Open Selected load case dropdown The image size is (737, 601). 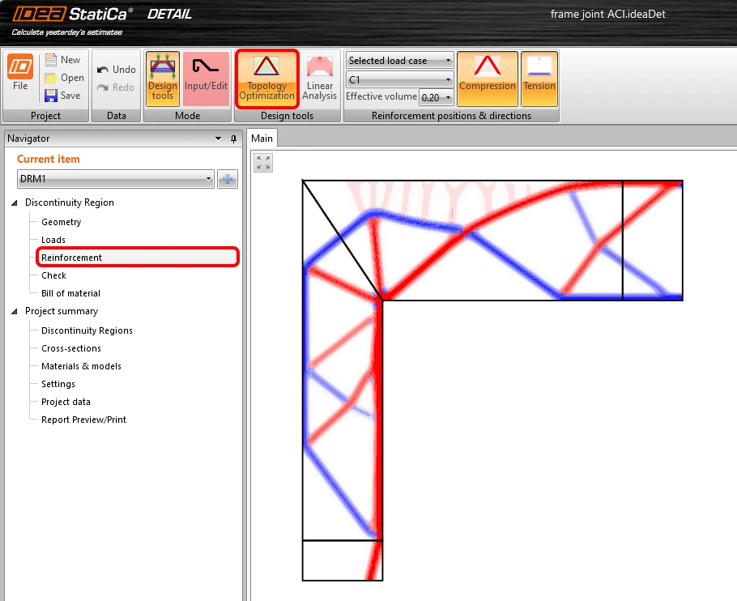click(x=400, y=61)
